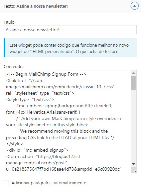Viewport: 141px width, 188px height.
Task: Click the closing </style> tag line
Action: (x=15, y=144)
